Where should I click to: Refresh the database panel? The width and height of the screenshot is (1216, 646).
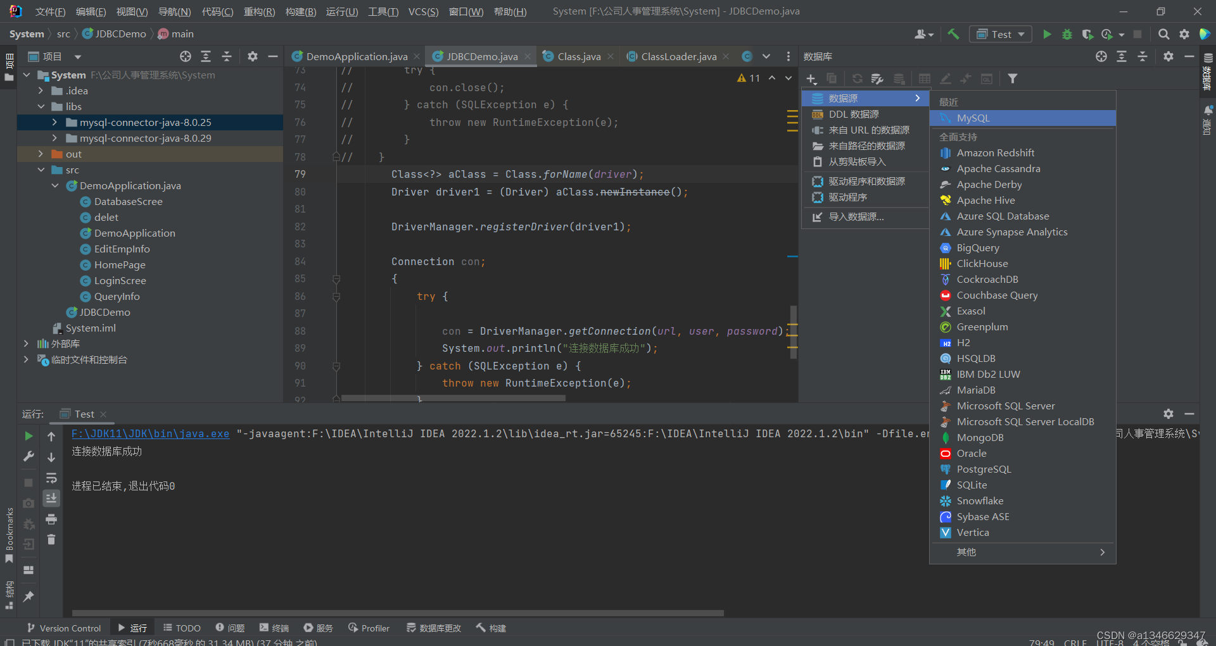857,78
